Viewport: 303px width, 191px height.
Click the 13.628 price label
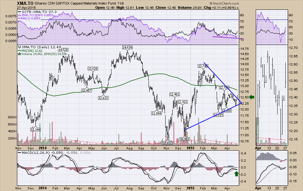coord(93,69)
